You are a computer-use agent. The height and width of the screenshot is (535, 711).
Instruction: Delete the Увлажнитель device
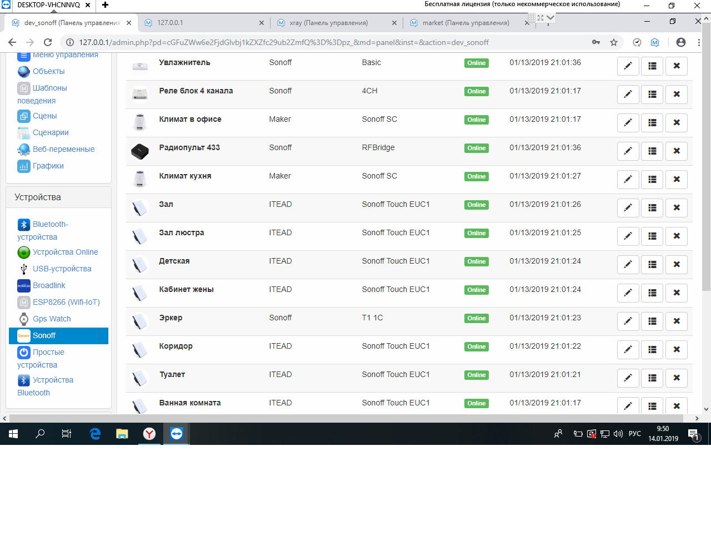pos(677,66)
